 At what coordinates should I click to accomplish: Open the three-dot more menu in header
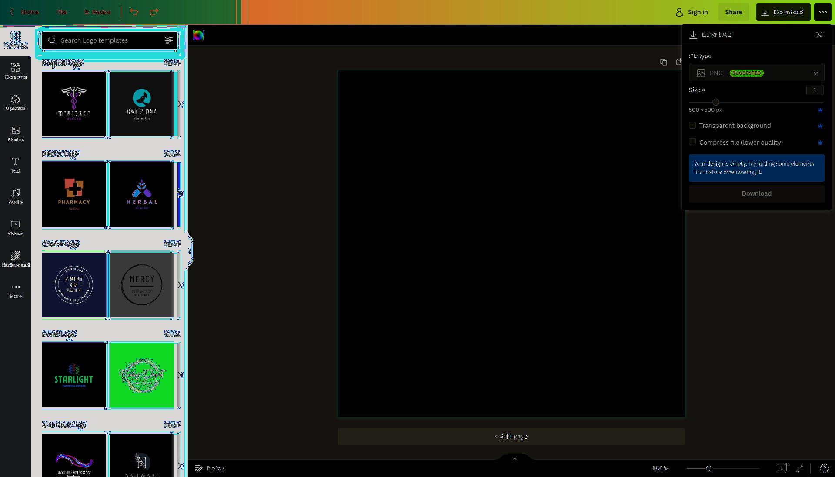(x=822, y=12)
